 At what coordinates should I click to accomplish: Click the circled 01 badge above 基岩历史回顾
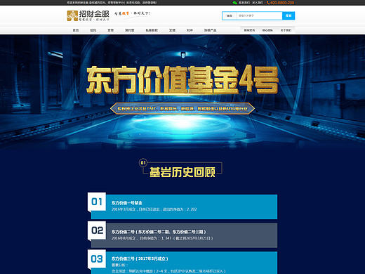point(143,163)
